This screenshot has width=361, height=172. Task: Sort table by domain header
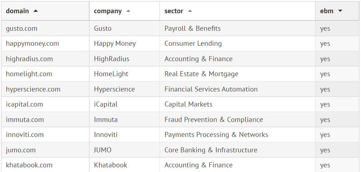click(18, 11)
